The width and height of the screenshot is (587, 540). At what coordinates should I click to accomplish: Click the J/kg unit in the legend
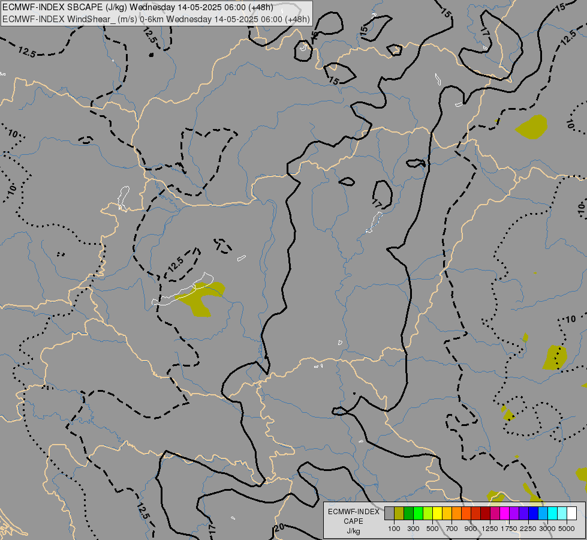[353, 531]
